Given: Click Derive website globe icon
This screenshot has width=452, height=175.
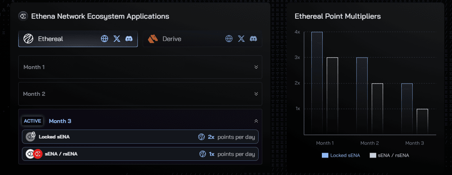Looking at the screenshot, I should [x=229, y=39].
